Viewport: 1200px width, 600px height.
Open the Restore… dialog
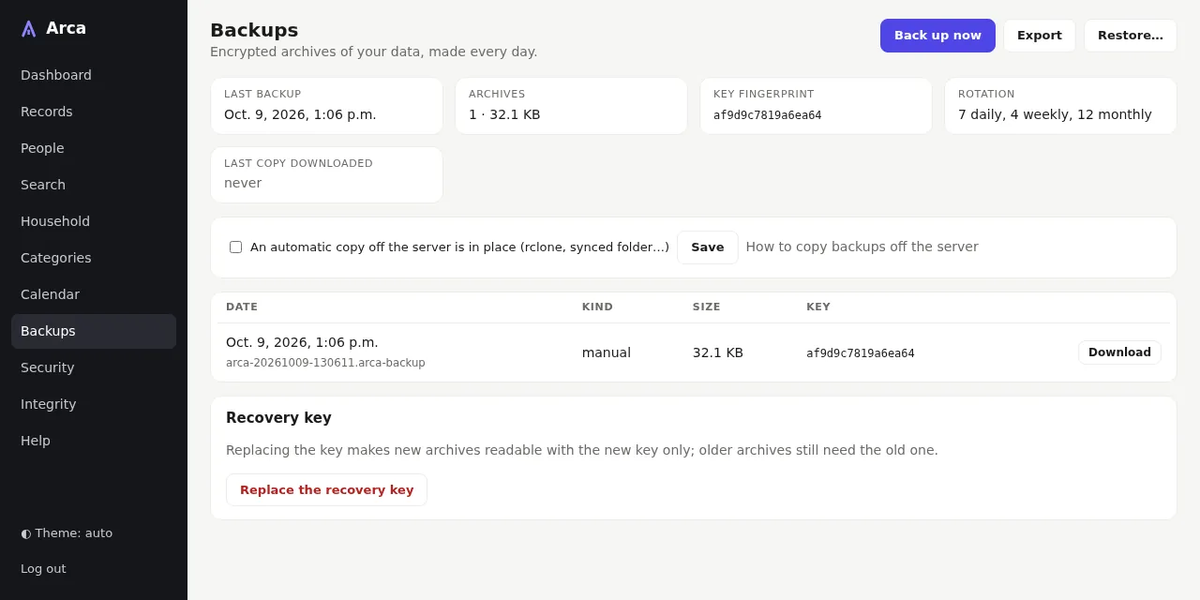pyautogui.click(x=1131, y=36)
